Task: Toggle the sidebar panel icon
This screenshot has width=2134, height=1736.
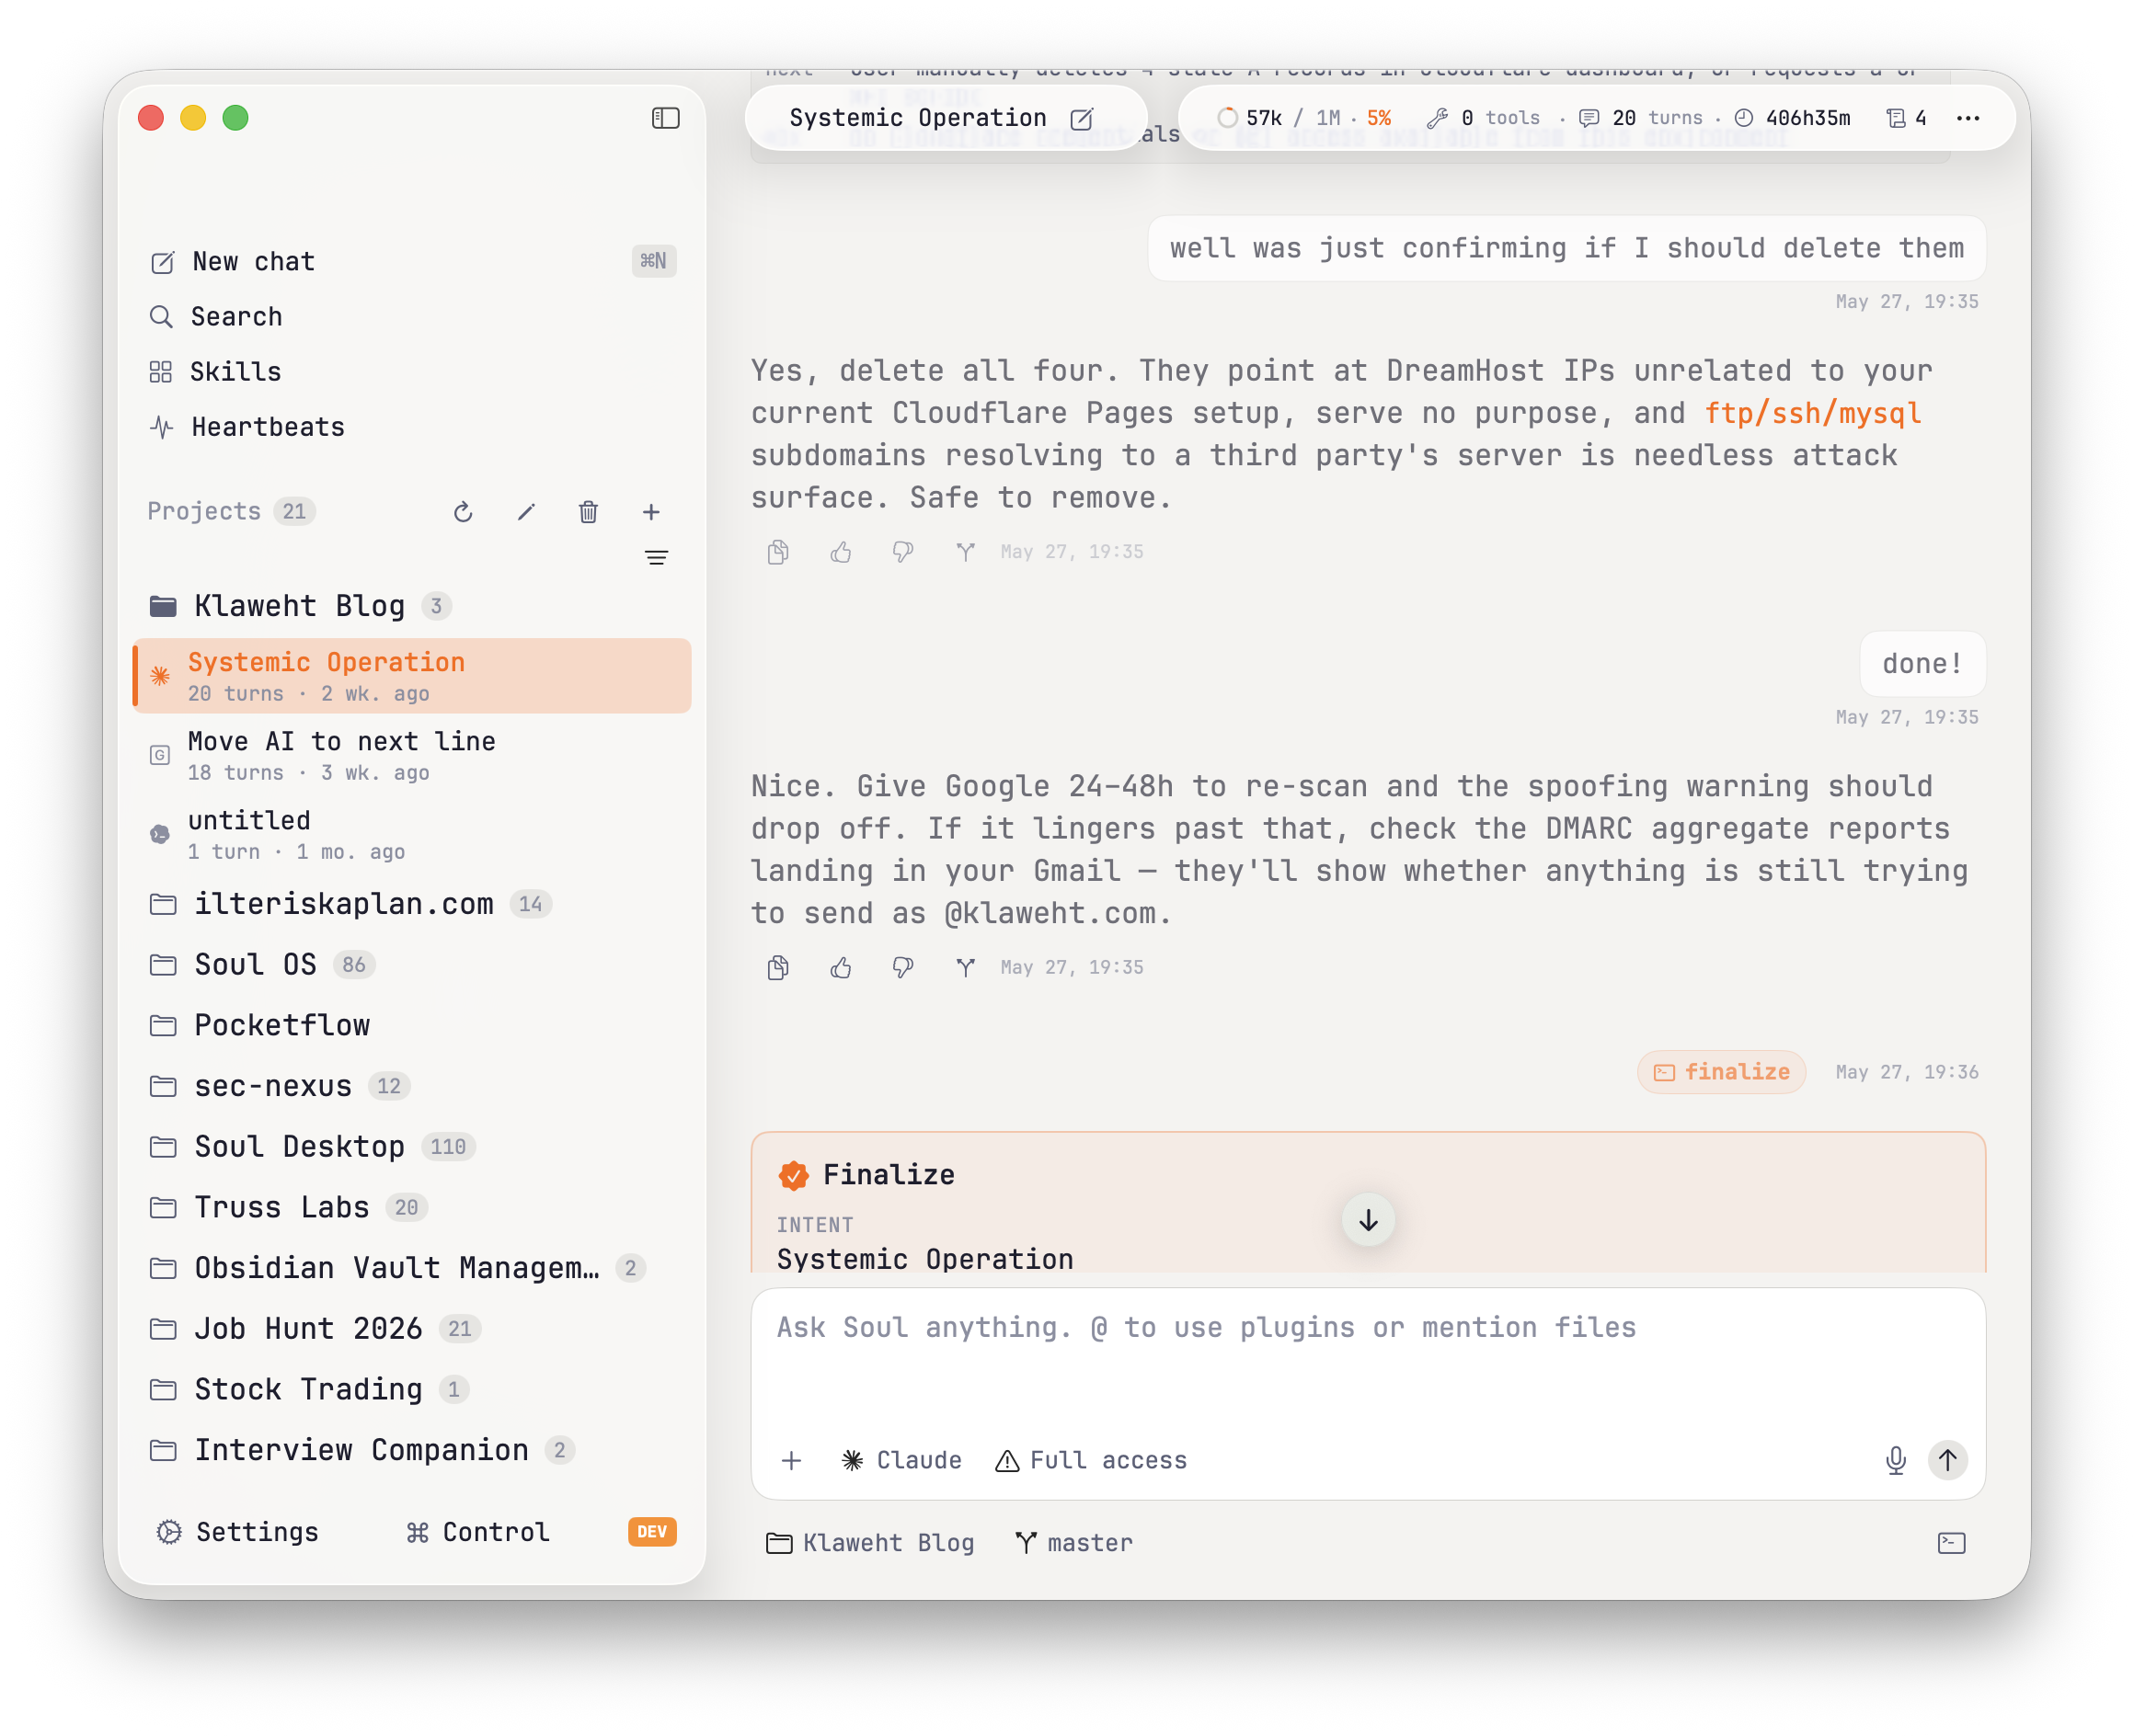Action: coord(665,118)
